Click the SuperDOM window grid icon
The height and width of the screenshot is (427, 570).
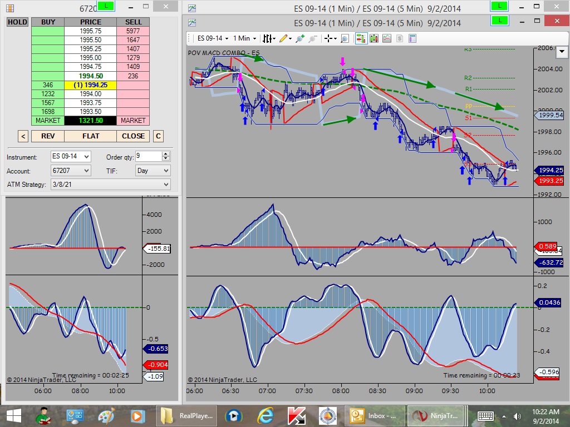click(10, 8)
